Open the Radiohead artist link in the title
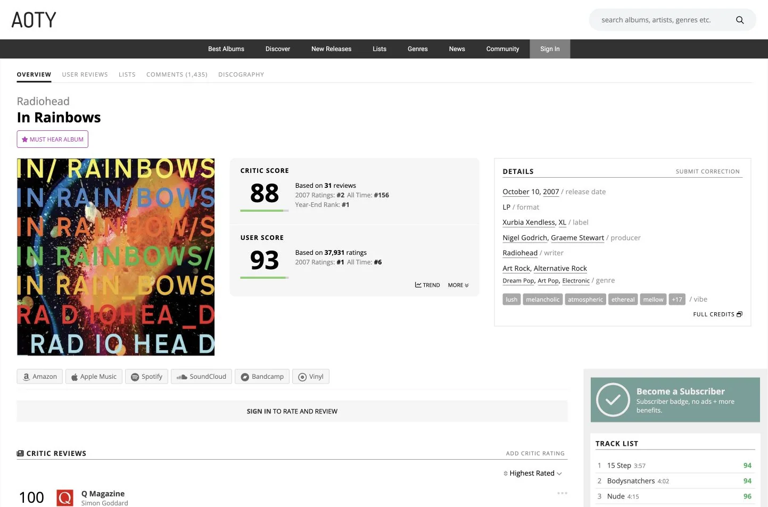Screen dimensions: 768x507 coord(43,101)
